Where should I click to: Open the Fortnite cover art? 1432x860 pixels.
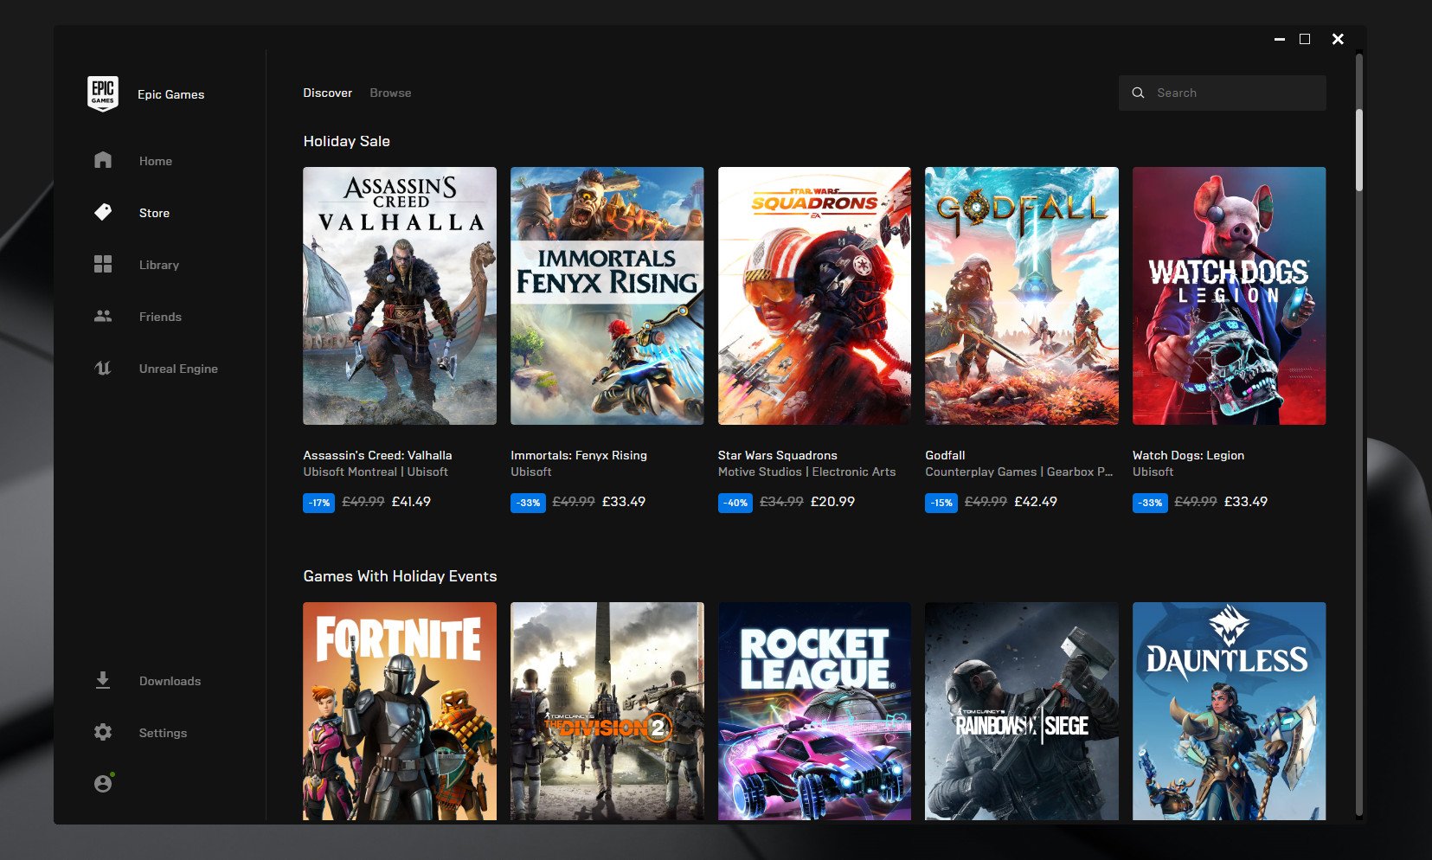coord(400,711)
